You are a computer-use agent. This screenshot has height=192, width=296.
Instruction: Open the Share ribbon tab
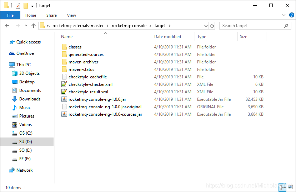point(51,15)
